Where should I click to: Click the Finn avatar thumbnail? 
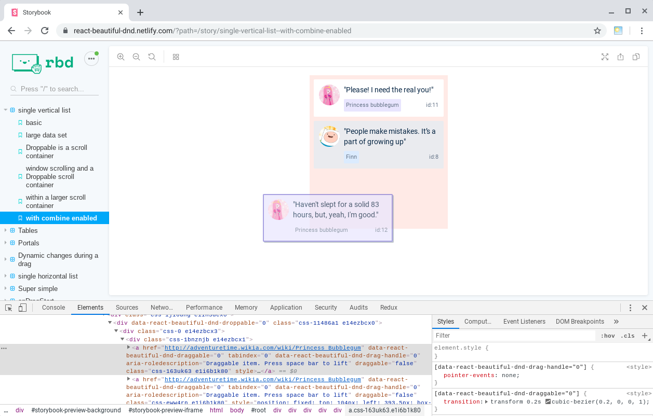coord(329,136)
